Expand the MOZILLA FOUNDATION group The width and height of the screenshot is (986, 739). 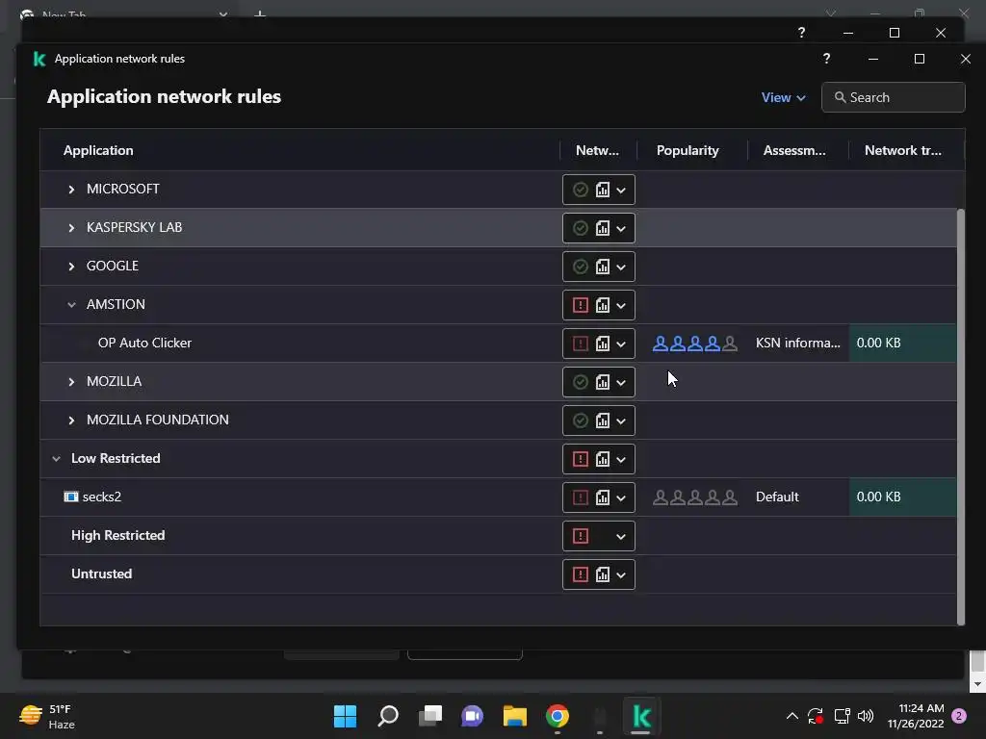(x=71, y=420)
